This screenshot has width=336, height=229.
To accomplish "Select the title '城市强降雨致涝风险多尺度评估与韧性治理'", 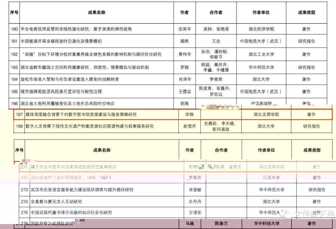I will [x=61, y=91].
